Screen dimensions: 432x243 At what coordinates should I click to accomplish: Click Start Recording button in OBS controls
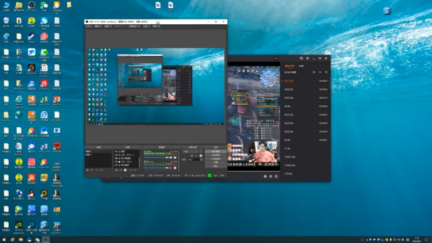(x=216, y=155)
